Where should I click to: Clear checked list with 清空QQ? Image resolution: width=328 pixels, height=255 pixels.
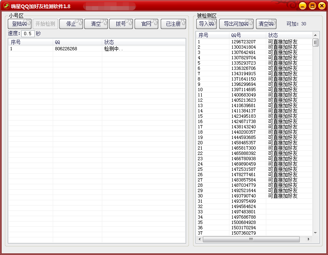266,24
